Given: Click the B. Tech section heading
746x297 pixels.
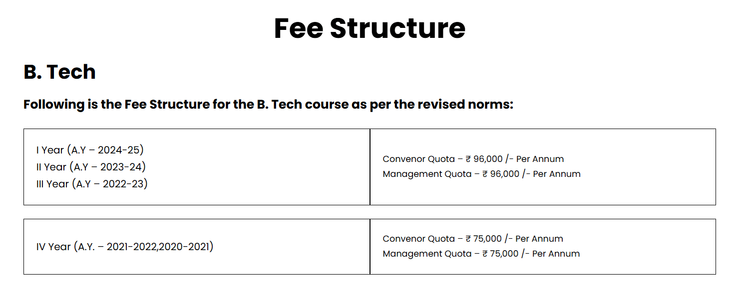Looking at the screenshot, I should [x=59, y=72].
